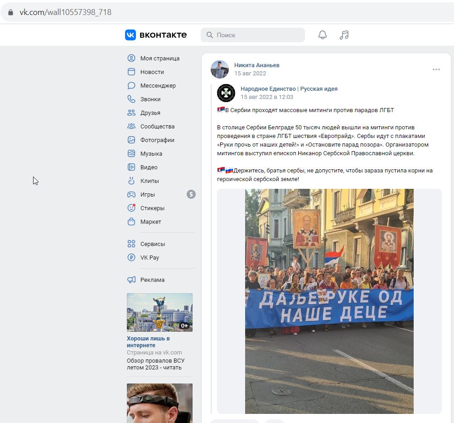Open the ad thumbnail with monument
Image resolution: width=454 pixels, height=423 pixels.
point(159,312)
